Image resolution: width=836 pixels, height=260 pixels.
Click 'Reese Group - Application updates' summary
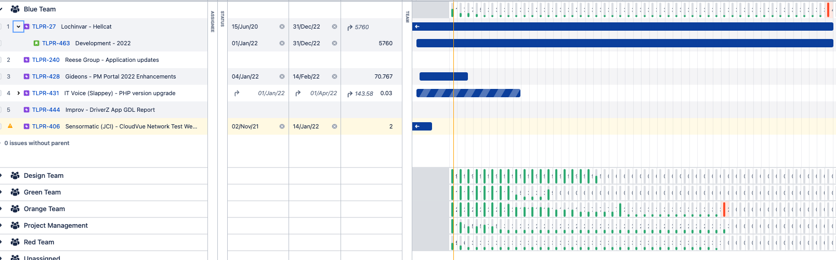coord(112,60)
